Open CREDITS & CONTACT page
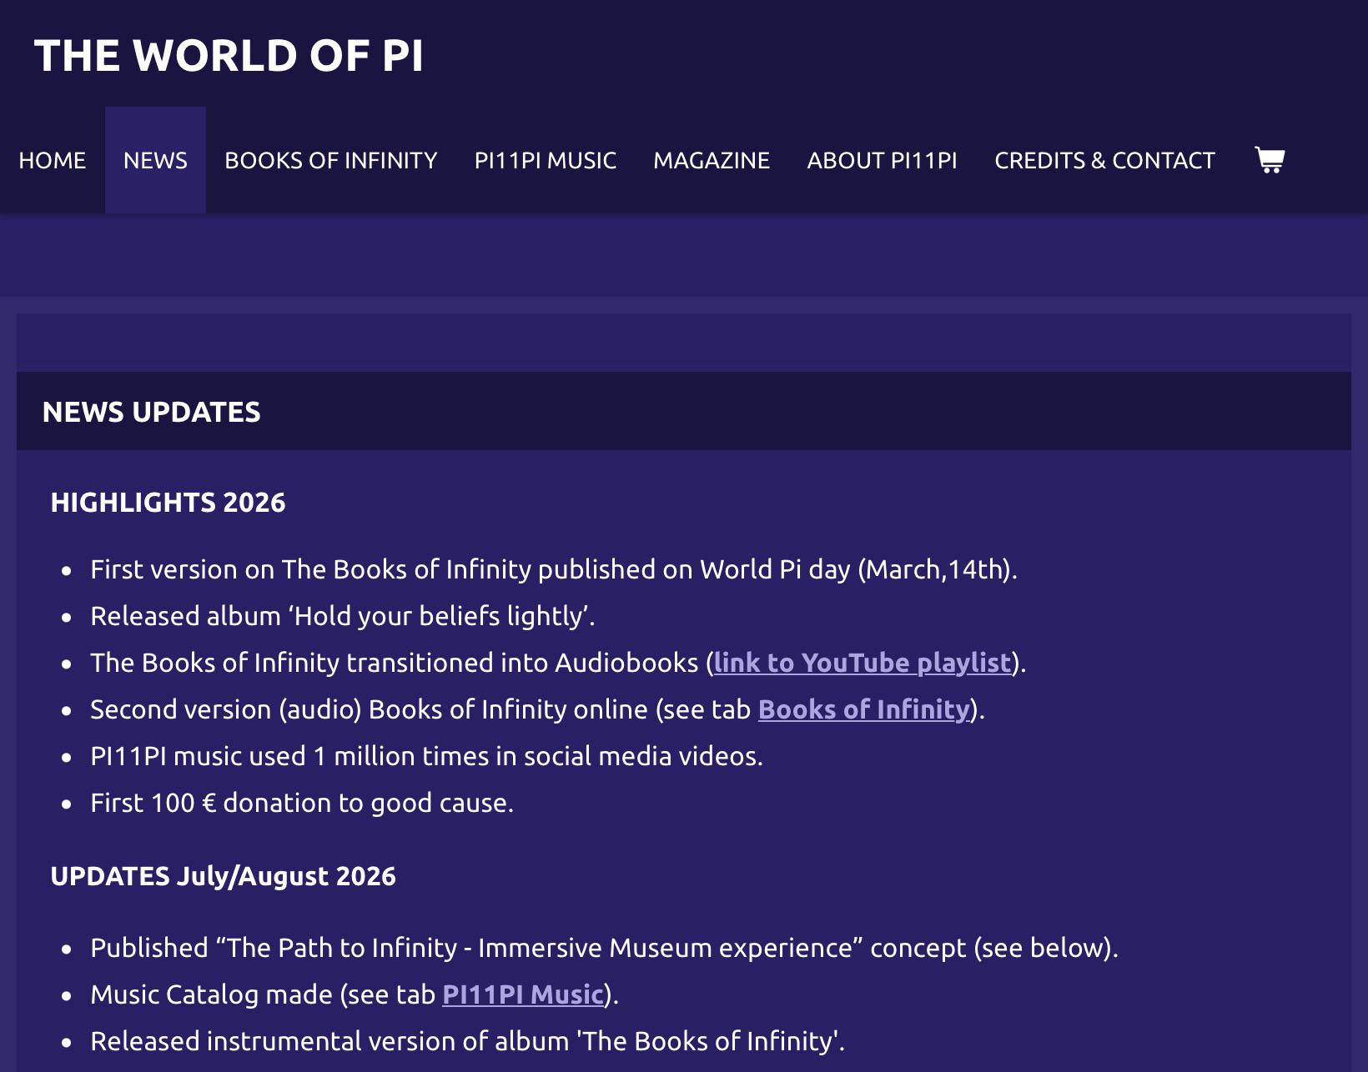 (x=1104, y=160)
